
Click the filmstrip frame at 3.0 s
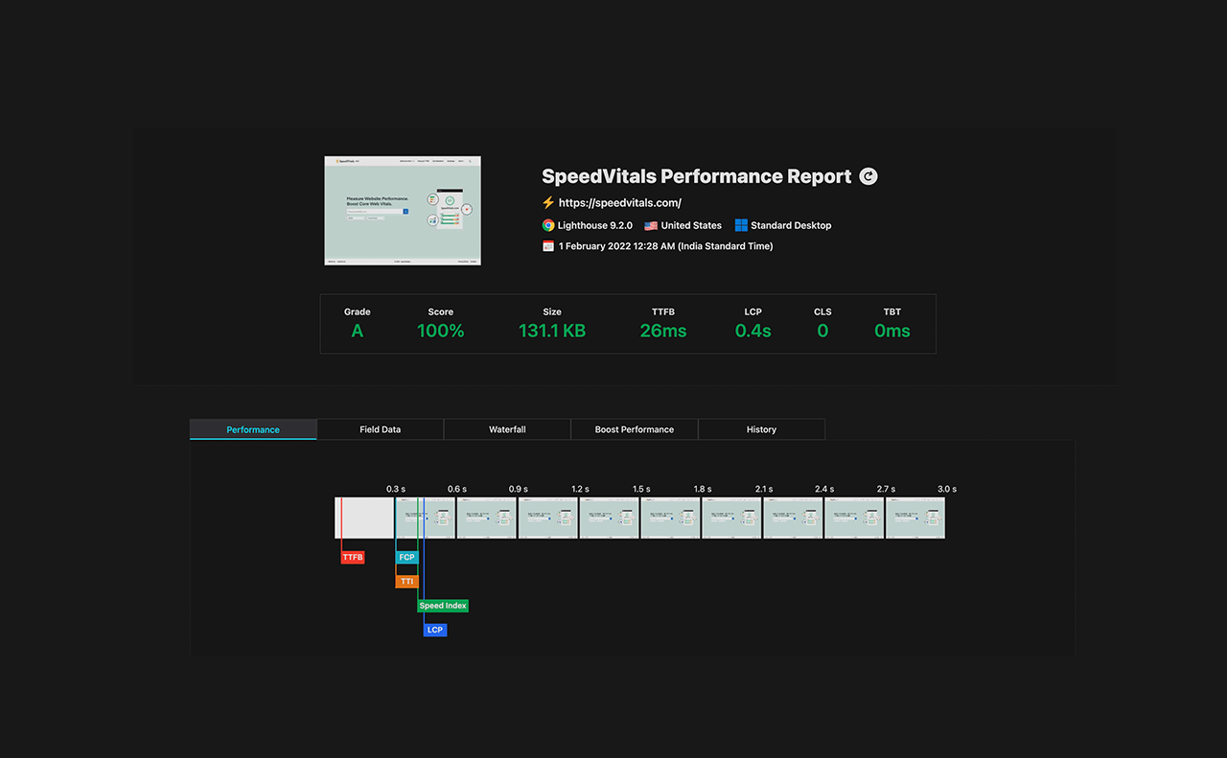point(915,517)
